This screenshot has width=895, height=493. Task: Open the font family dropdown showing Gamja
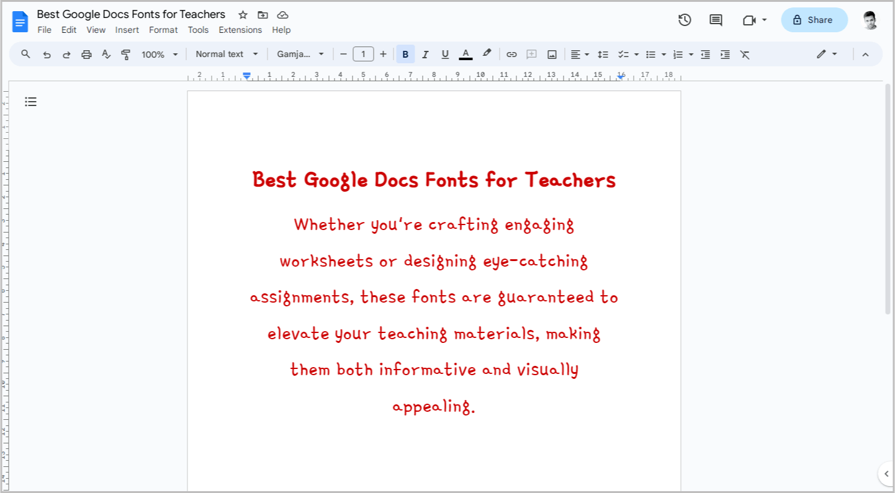[300, 54]
